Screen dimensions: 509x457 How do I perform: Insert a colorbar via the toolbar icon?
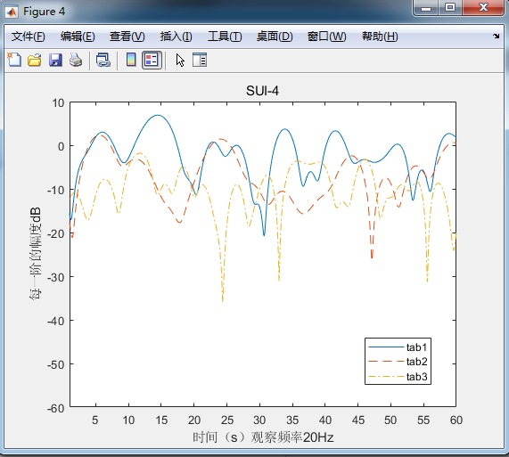pos(131,60)
